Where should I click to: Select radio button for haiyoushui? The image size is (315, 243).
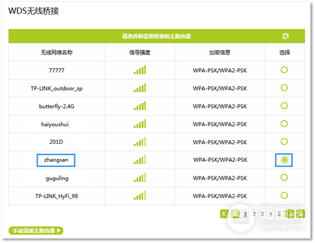[284, 124]
